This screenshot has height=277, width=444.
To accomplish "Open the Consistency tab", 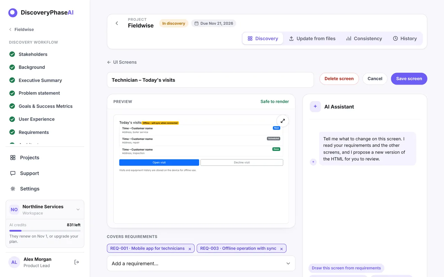I will pyautogui.click(x=364, y=38).
